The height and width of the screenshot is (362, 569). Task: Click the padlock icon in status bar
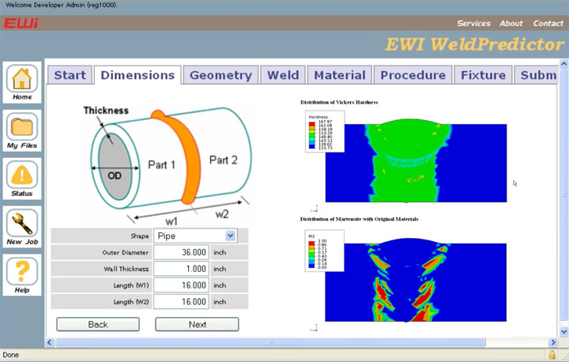point(552,355)
